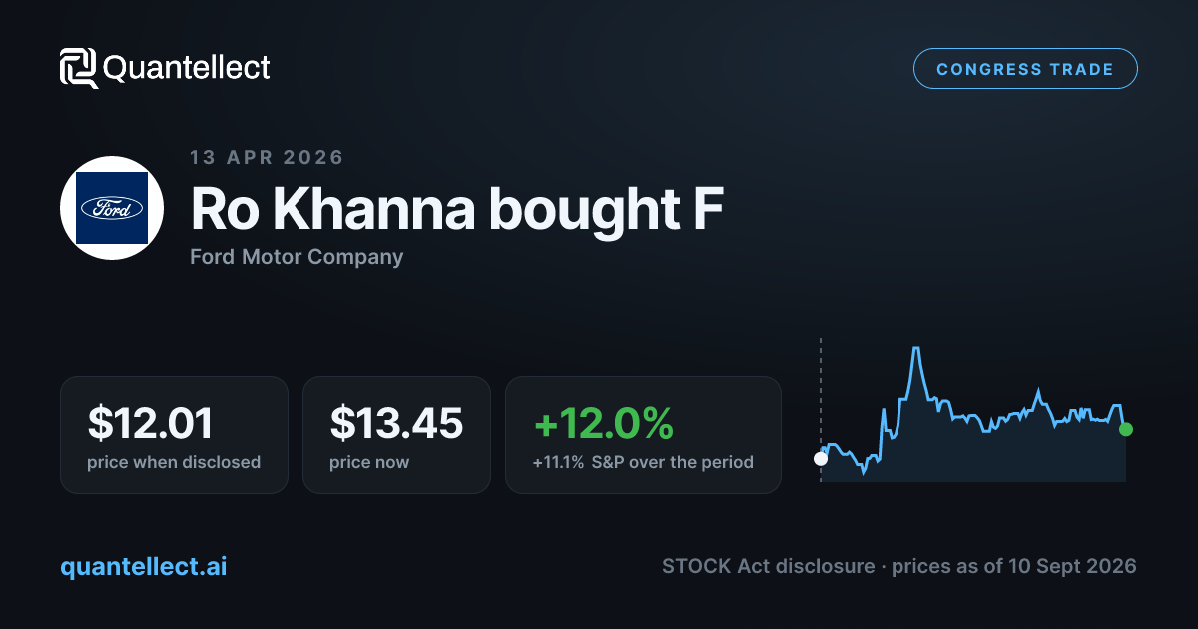Select the $13.45 price now card

(396, 435)
